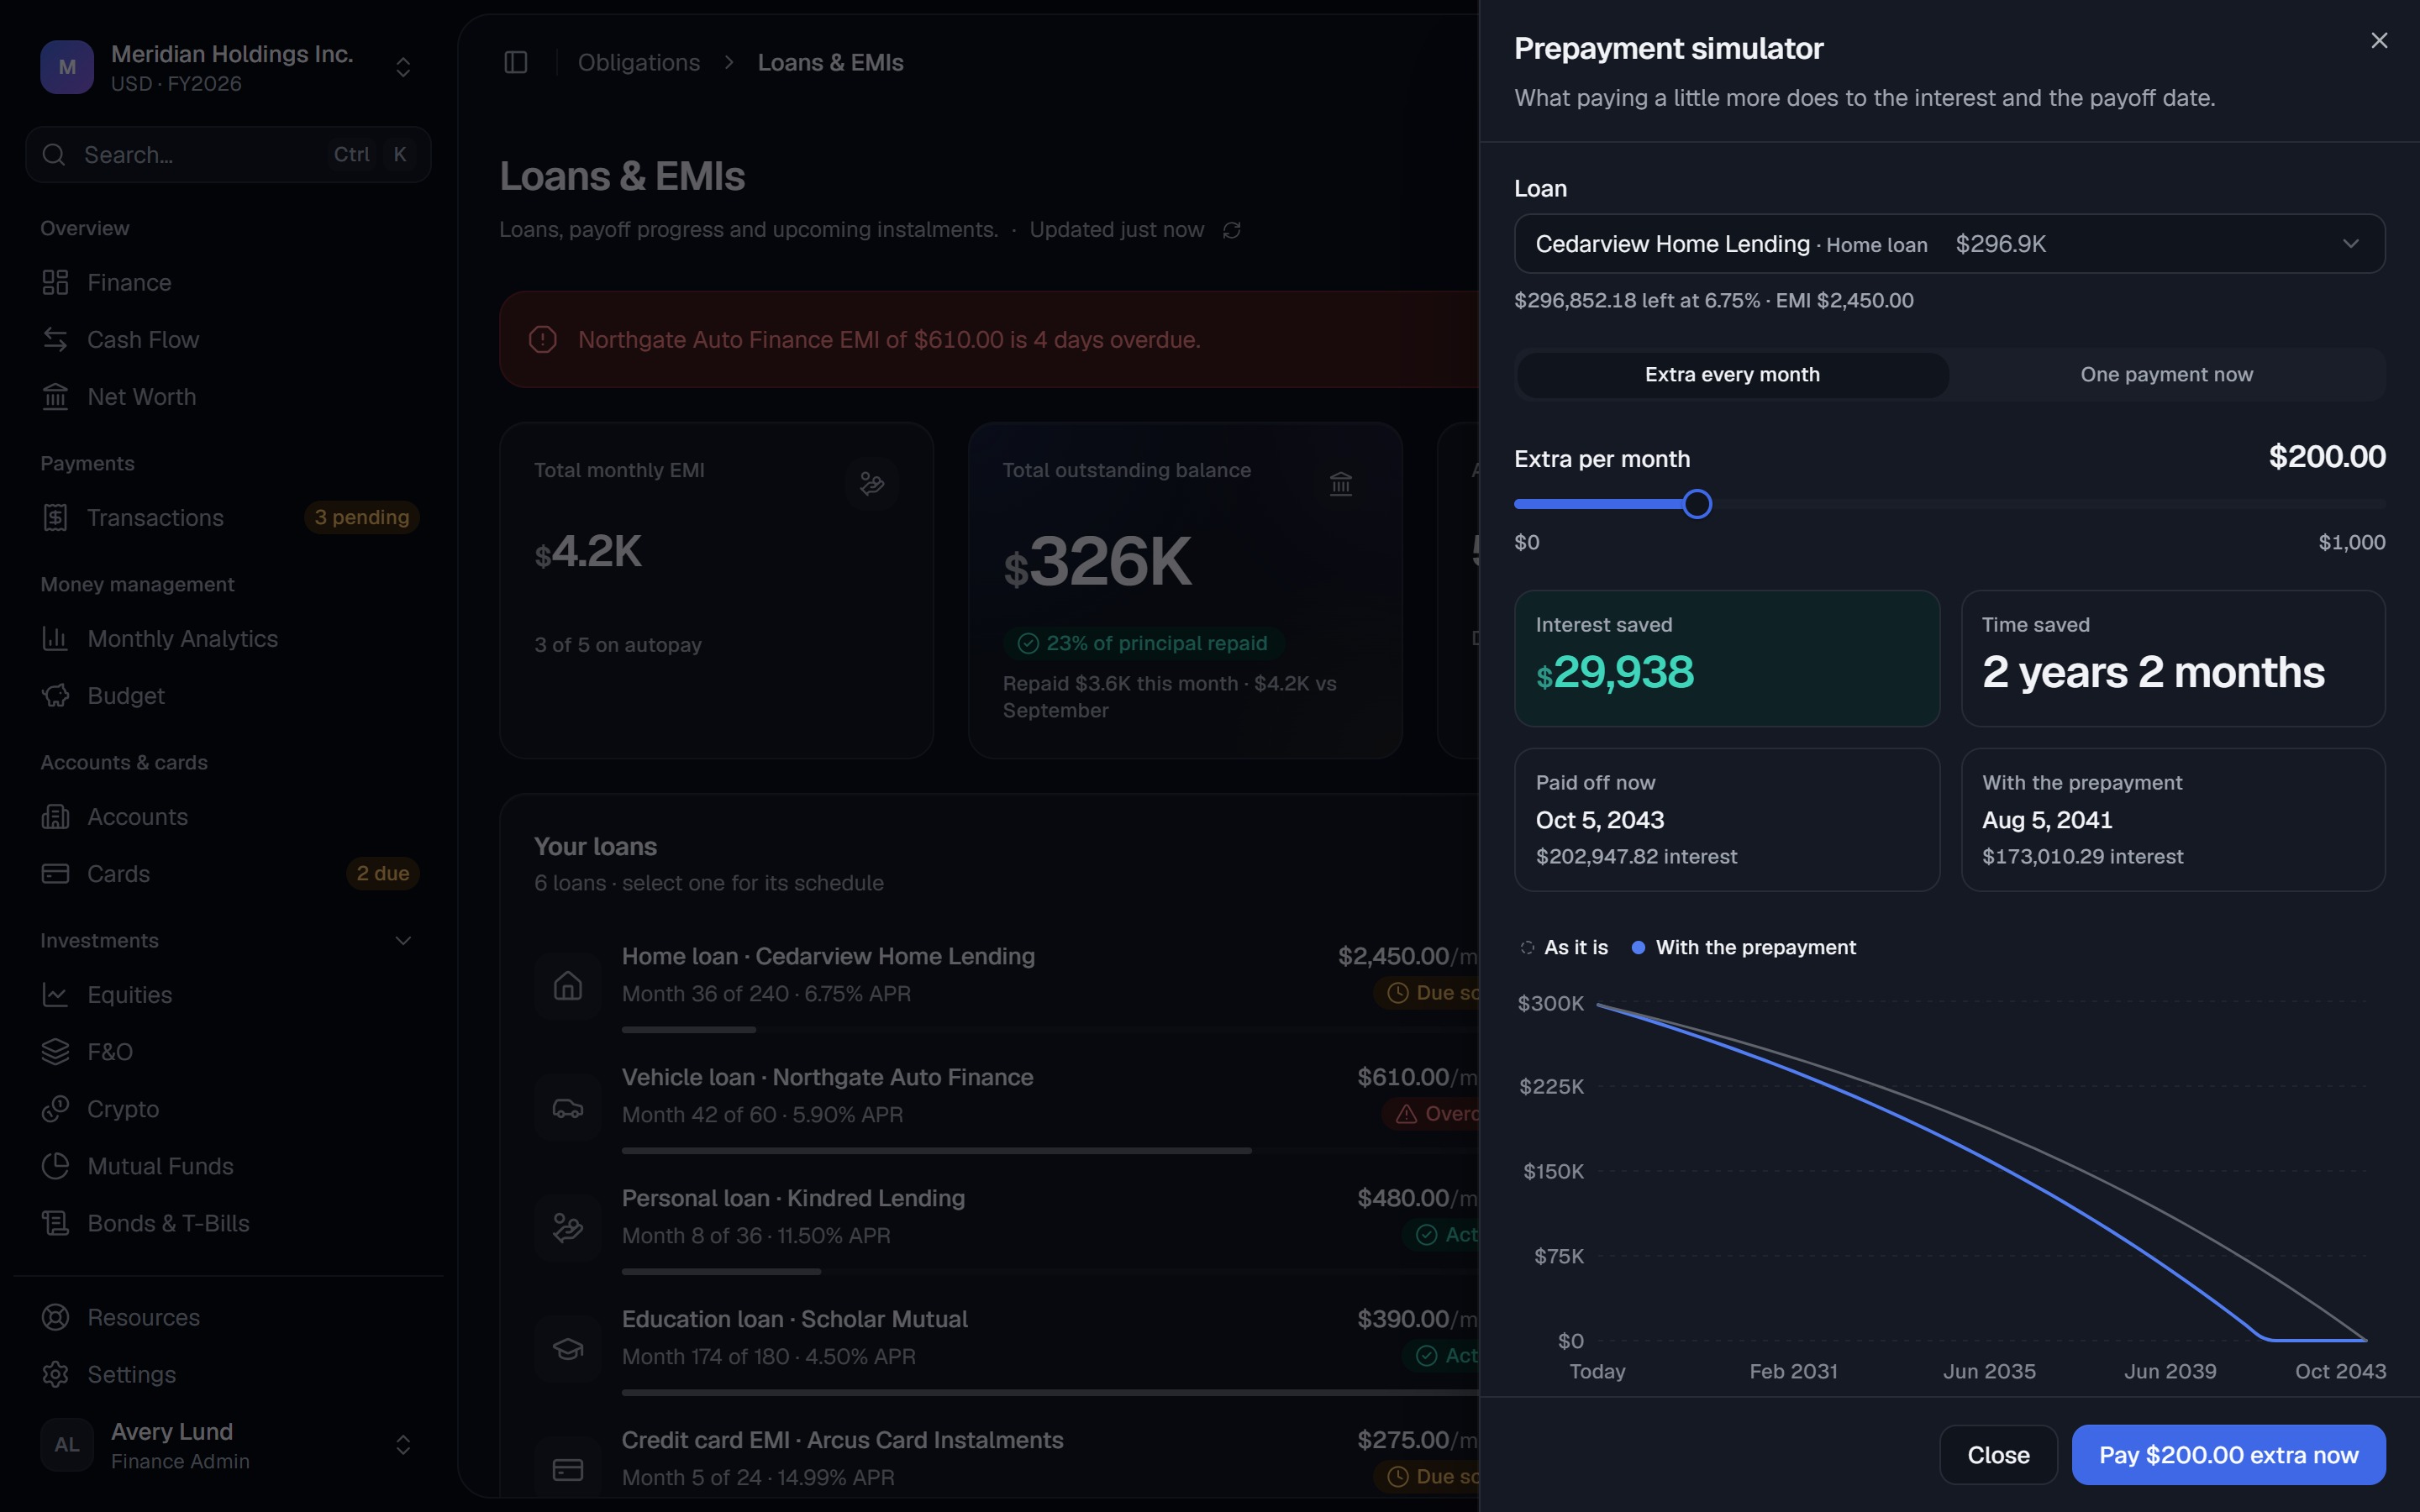Image resolution: width=2420 pixels, height=1512 pixels.
Task: Close the Prepayment simulator with the X icon
Action: coord(2379,41)
